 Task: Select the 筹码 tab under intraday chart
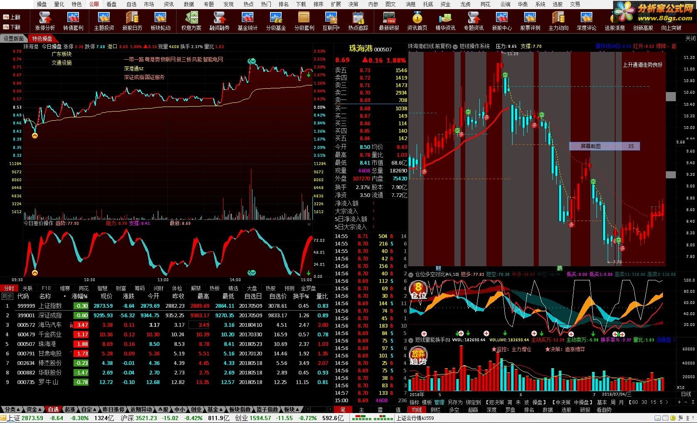[x=140, y=288]
